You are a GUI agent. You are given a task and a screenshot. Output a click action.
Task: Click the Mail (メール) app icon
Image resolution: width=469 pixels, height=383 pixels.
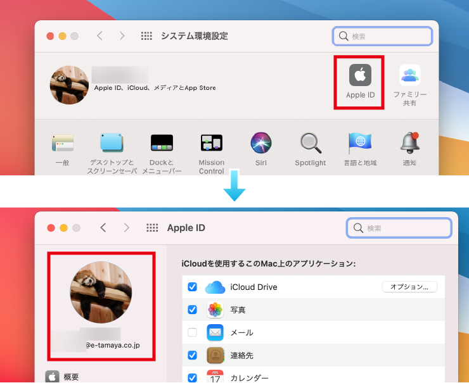click(x=215, y=332)
